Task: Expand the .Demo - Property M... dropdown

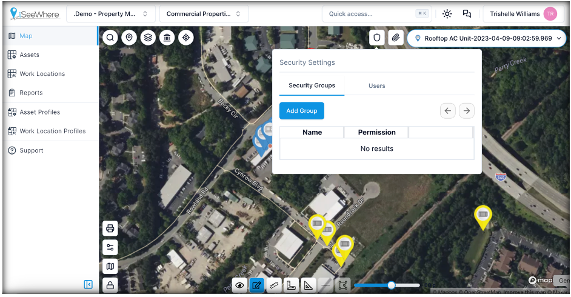Action: point(111,14)
